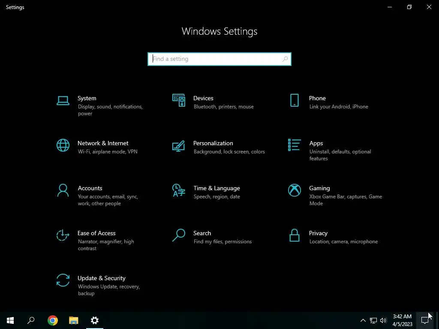Open the System laptop icon

click(x=63, y=101)
